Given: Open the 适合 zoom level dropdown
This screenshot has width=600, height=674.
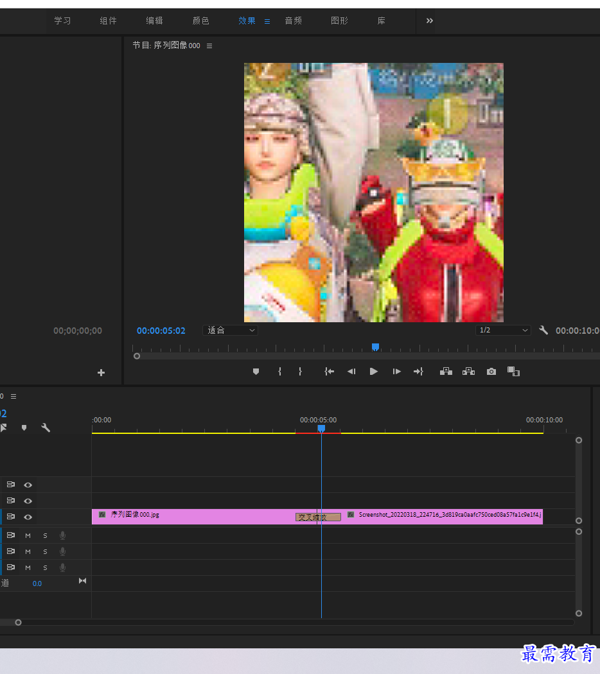Looking at the screenshot, I should [230, 330].
